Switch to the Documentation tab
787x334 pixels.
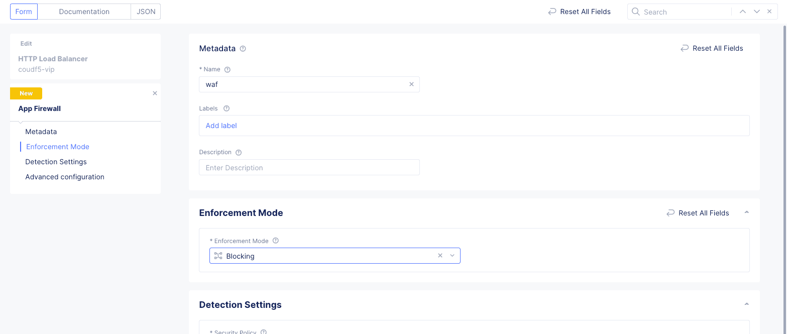coord(84,12)
